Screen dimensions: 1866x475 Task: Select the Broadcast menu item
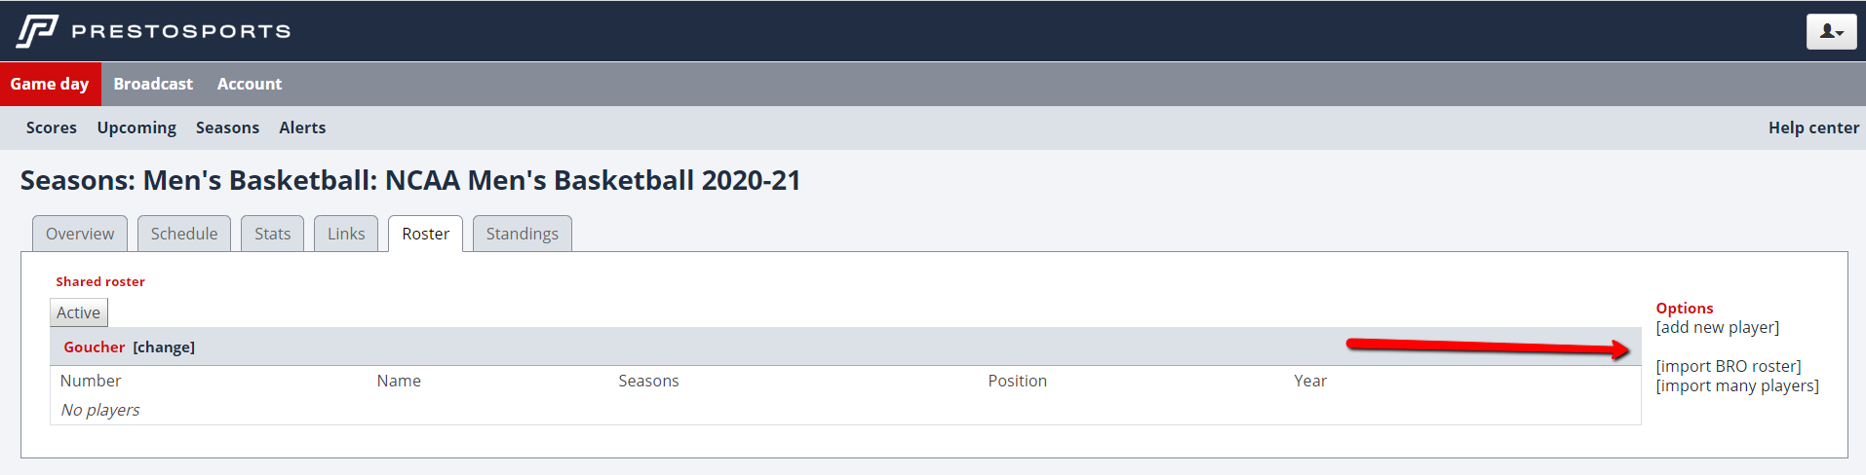[x=153, y=84]
